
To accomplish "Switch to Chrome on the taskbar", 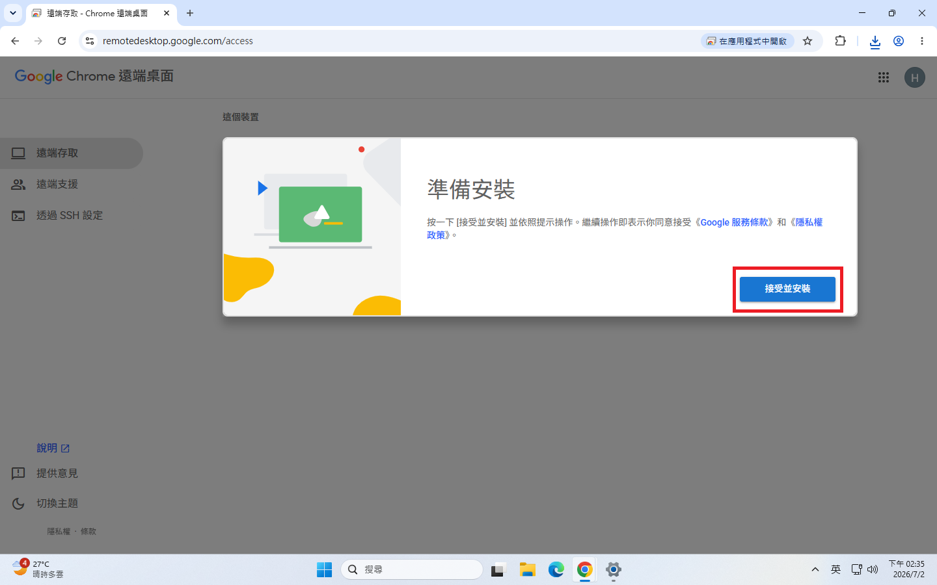I will click(x=584, y=569).
